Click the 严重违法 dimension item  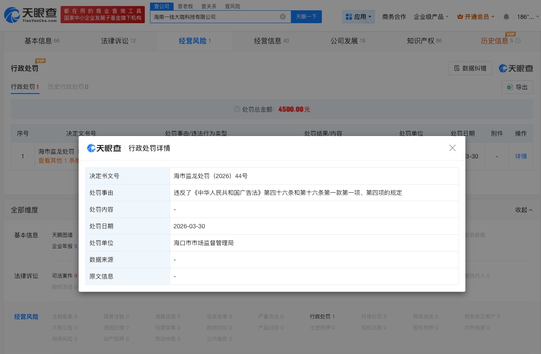click(271, 317)
